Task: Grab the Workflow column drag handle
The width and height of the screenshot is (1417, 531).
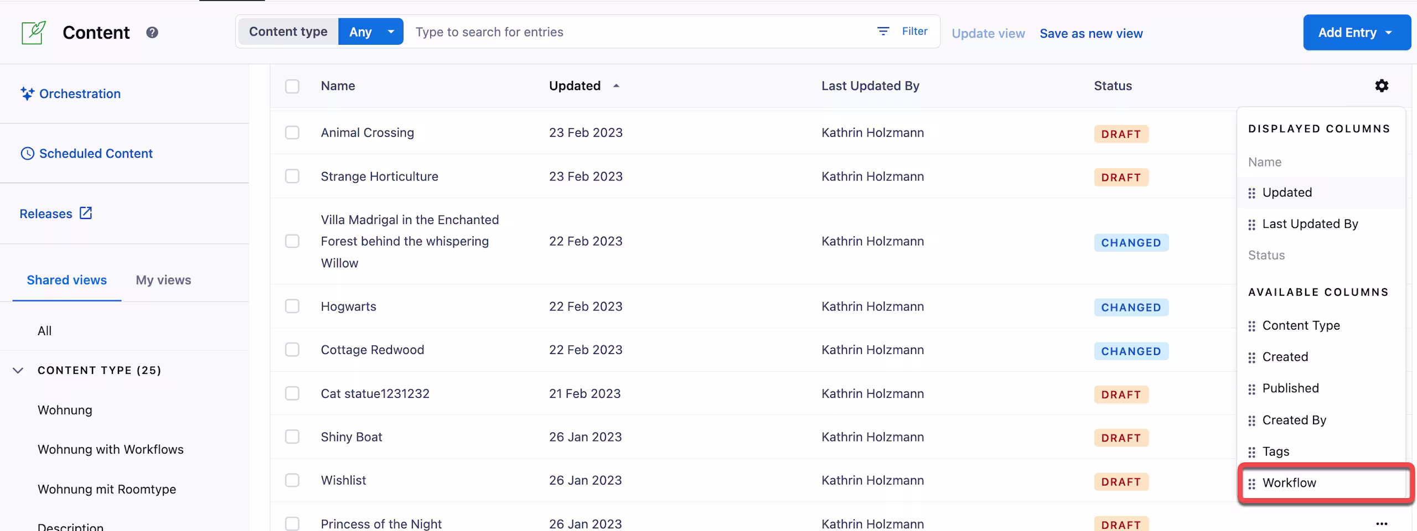Action: [x=1252, y=484]
